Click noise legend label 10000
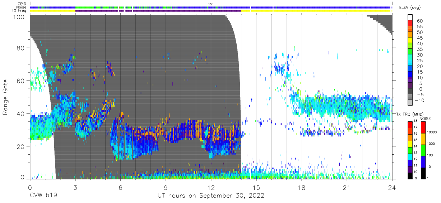The height and width of the screenshot is (203, 441). [x=431, y=132]
